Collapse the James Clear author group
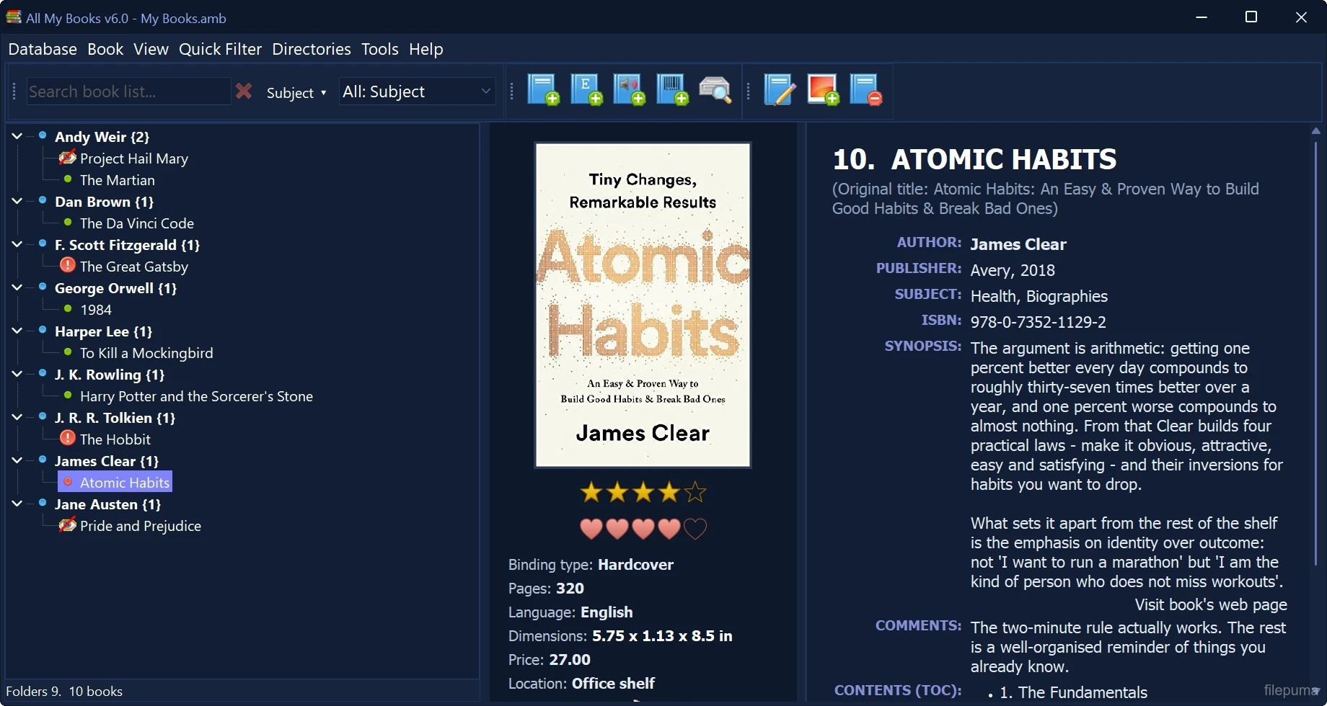The width and height of the screenshot is (1327, 706). [x=17, y=460]
